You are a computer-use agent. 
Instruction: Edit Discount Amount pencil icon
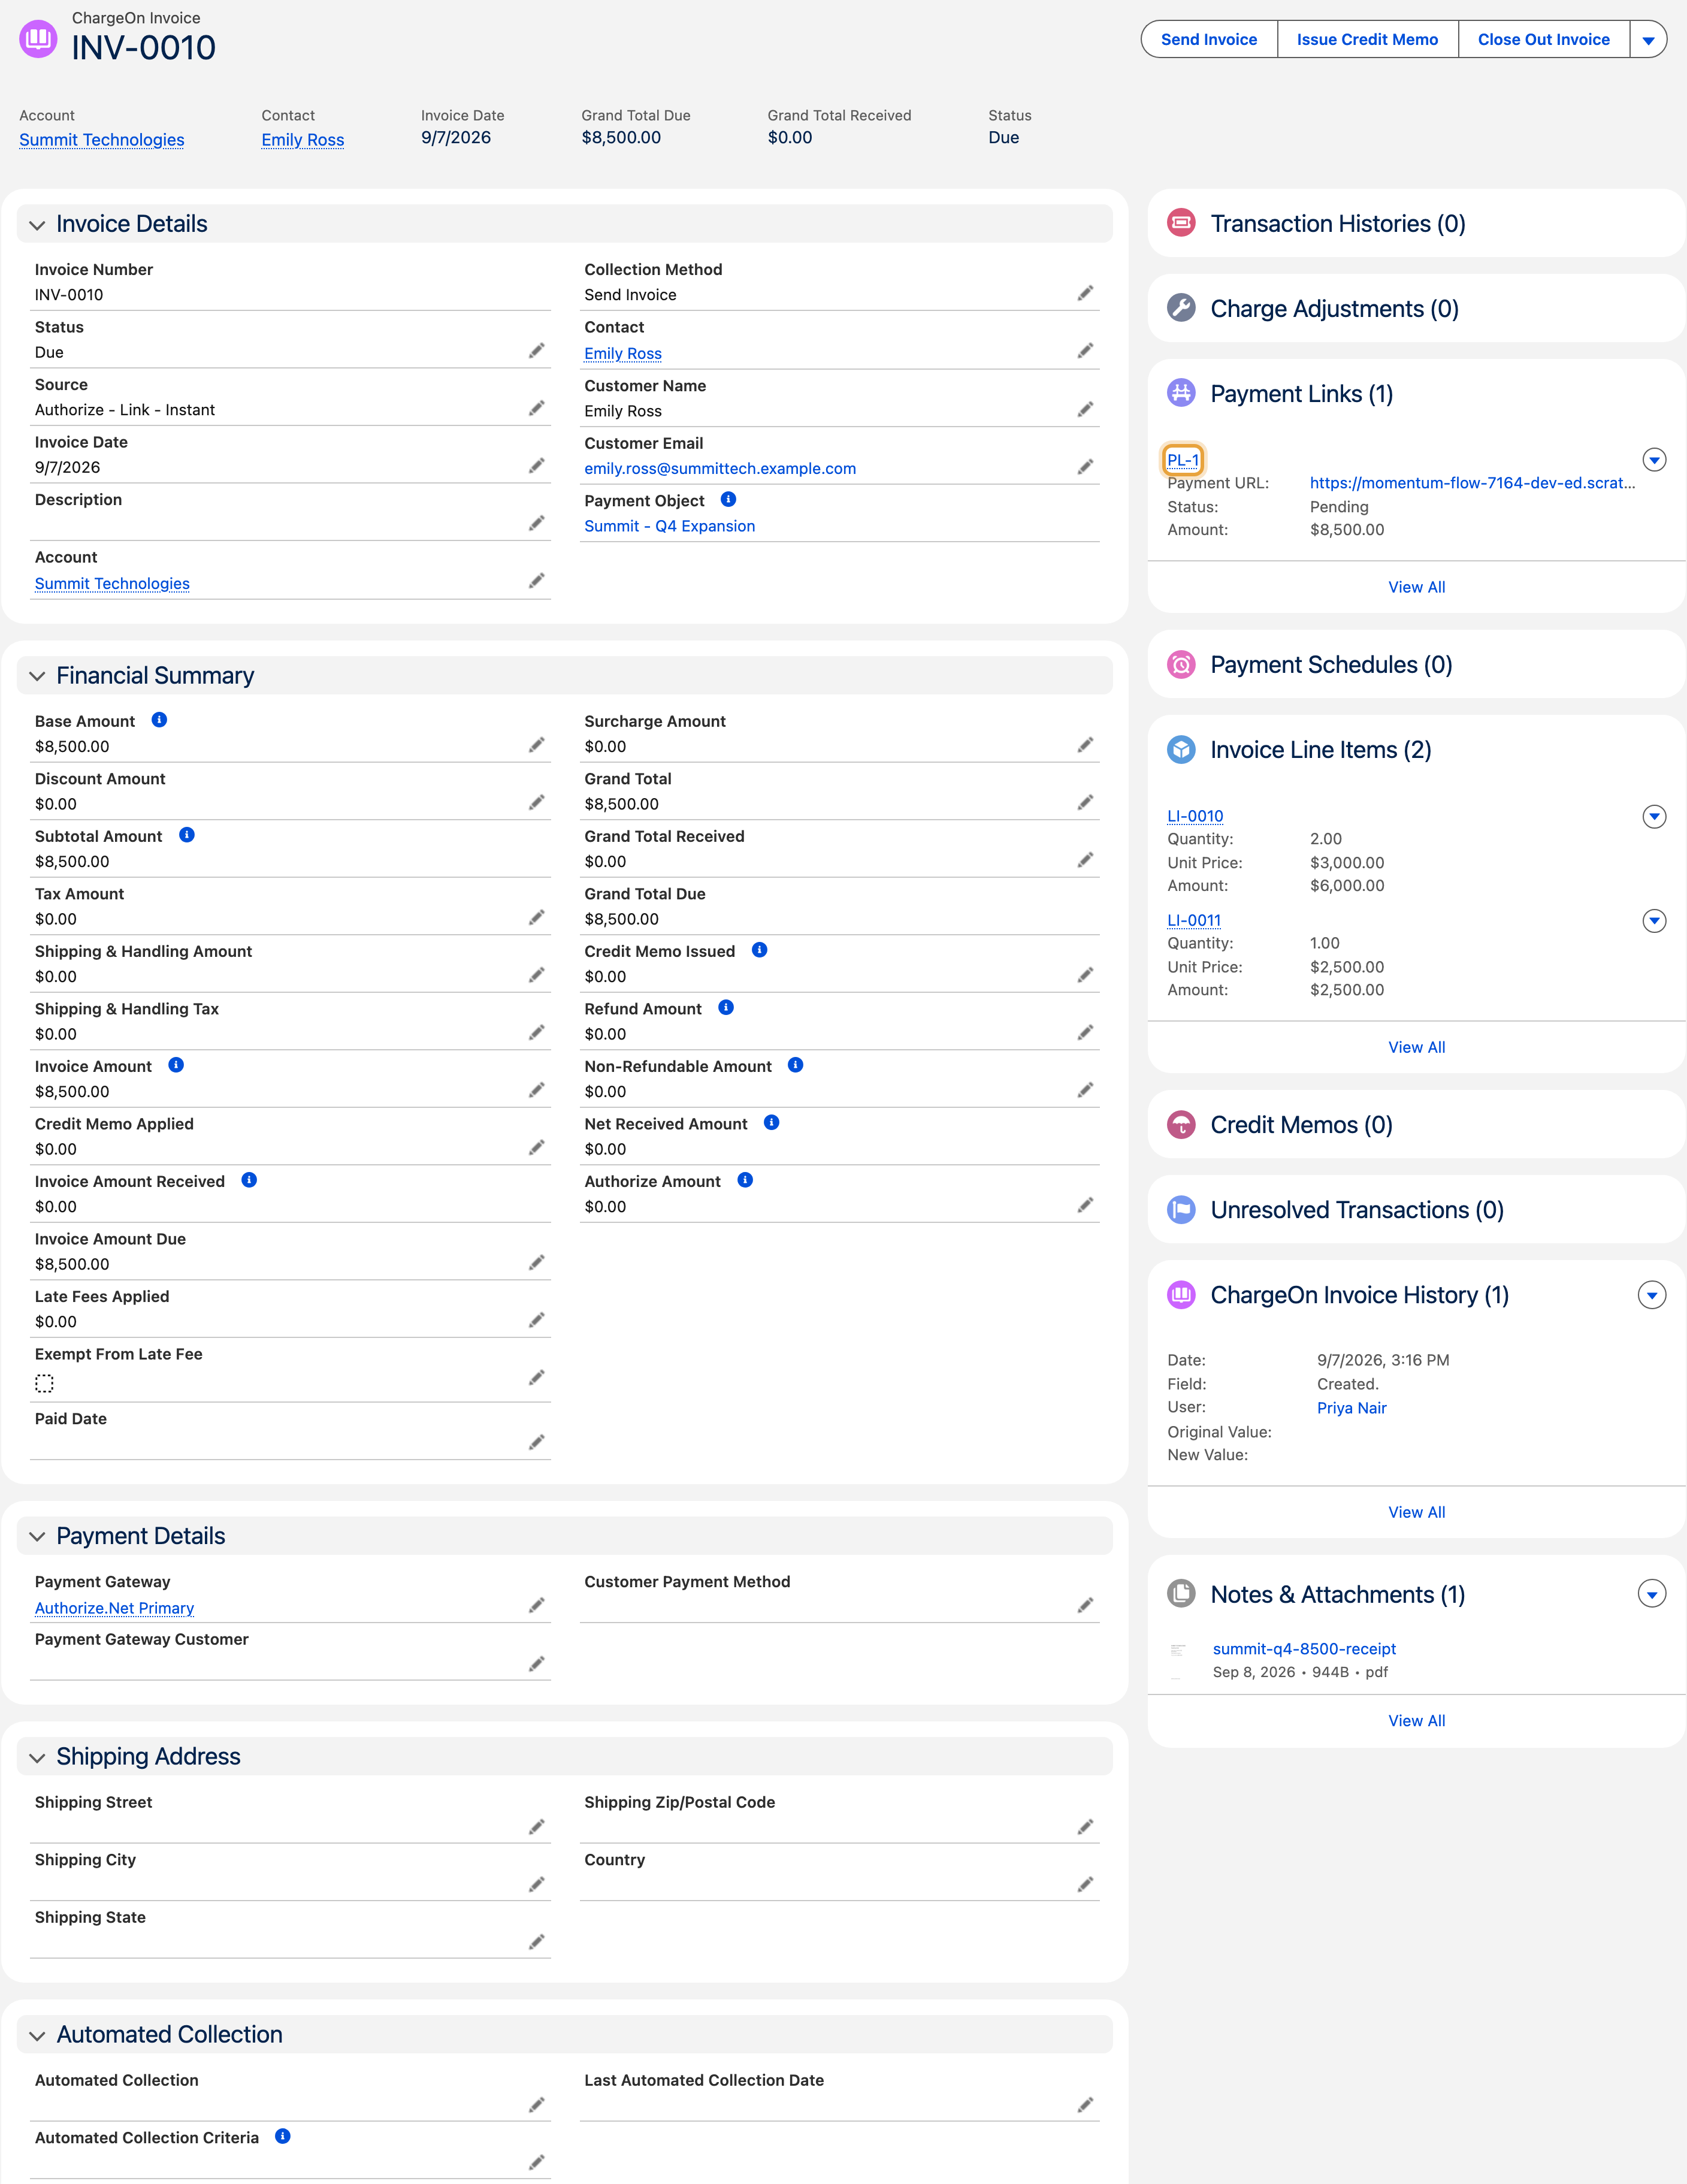[x=537, y=802]
